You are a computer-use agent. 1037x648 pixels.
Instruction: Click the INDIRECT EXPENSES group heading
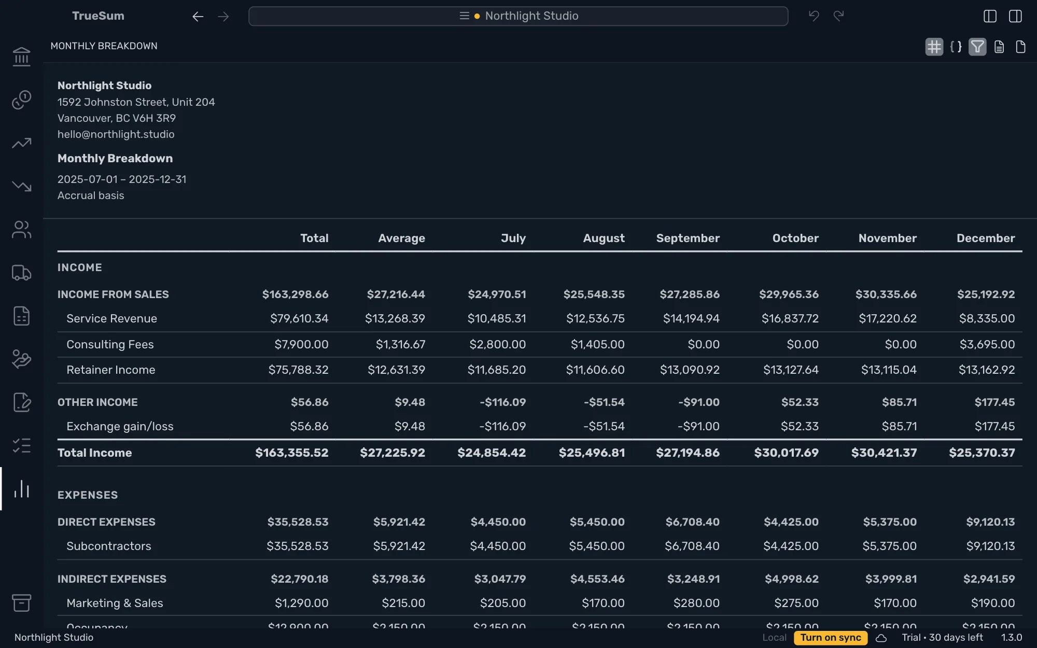112,579
